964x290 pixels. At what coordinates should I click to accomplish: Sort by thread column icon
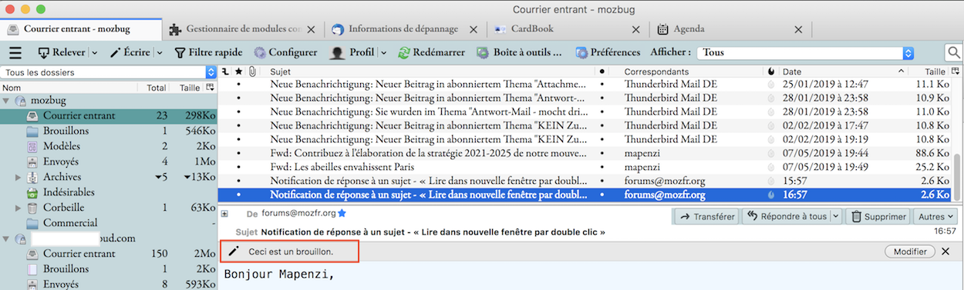[x=225, y=71]
